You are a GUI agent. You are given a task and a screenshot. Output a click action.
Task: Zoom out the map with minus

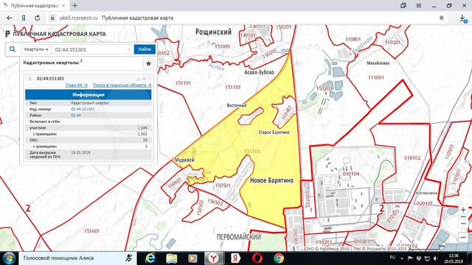pos(463,224)
